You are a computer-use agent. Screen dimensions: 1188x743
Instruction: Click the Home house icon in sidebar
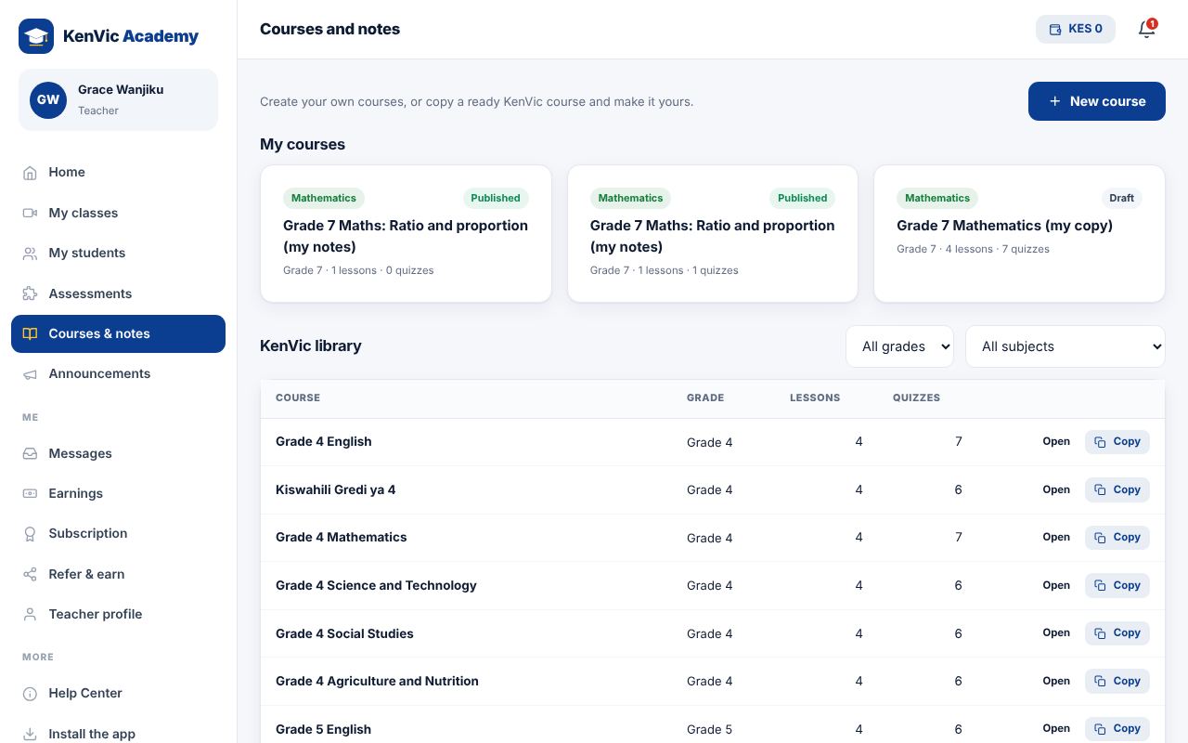pos(30,173)
